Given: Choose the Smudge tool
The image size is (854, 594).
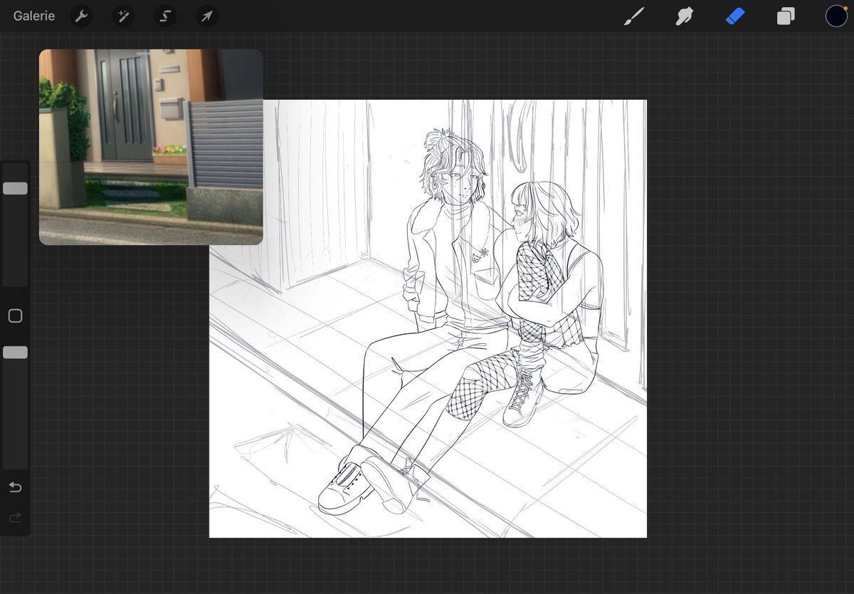Looking at the screenshot, I should pyautogui.click(x=684, y=16).
